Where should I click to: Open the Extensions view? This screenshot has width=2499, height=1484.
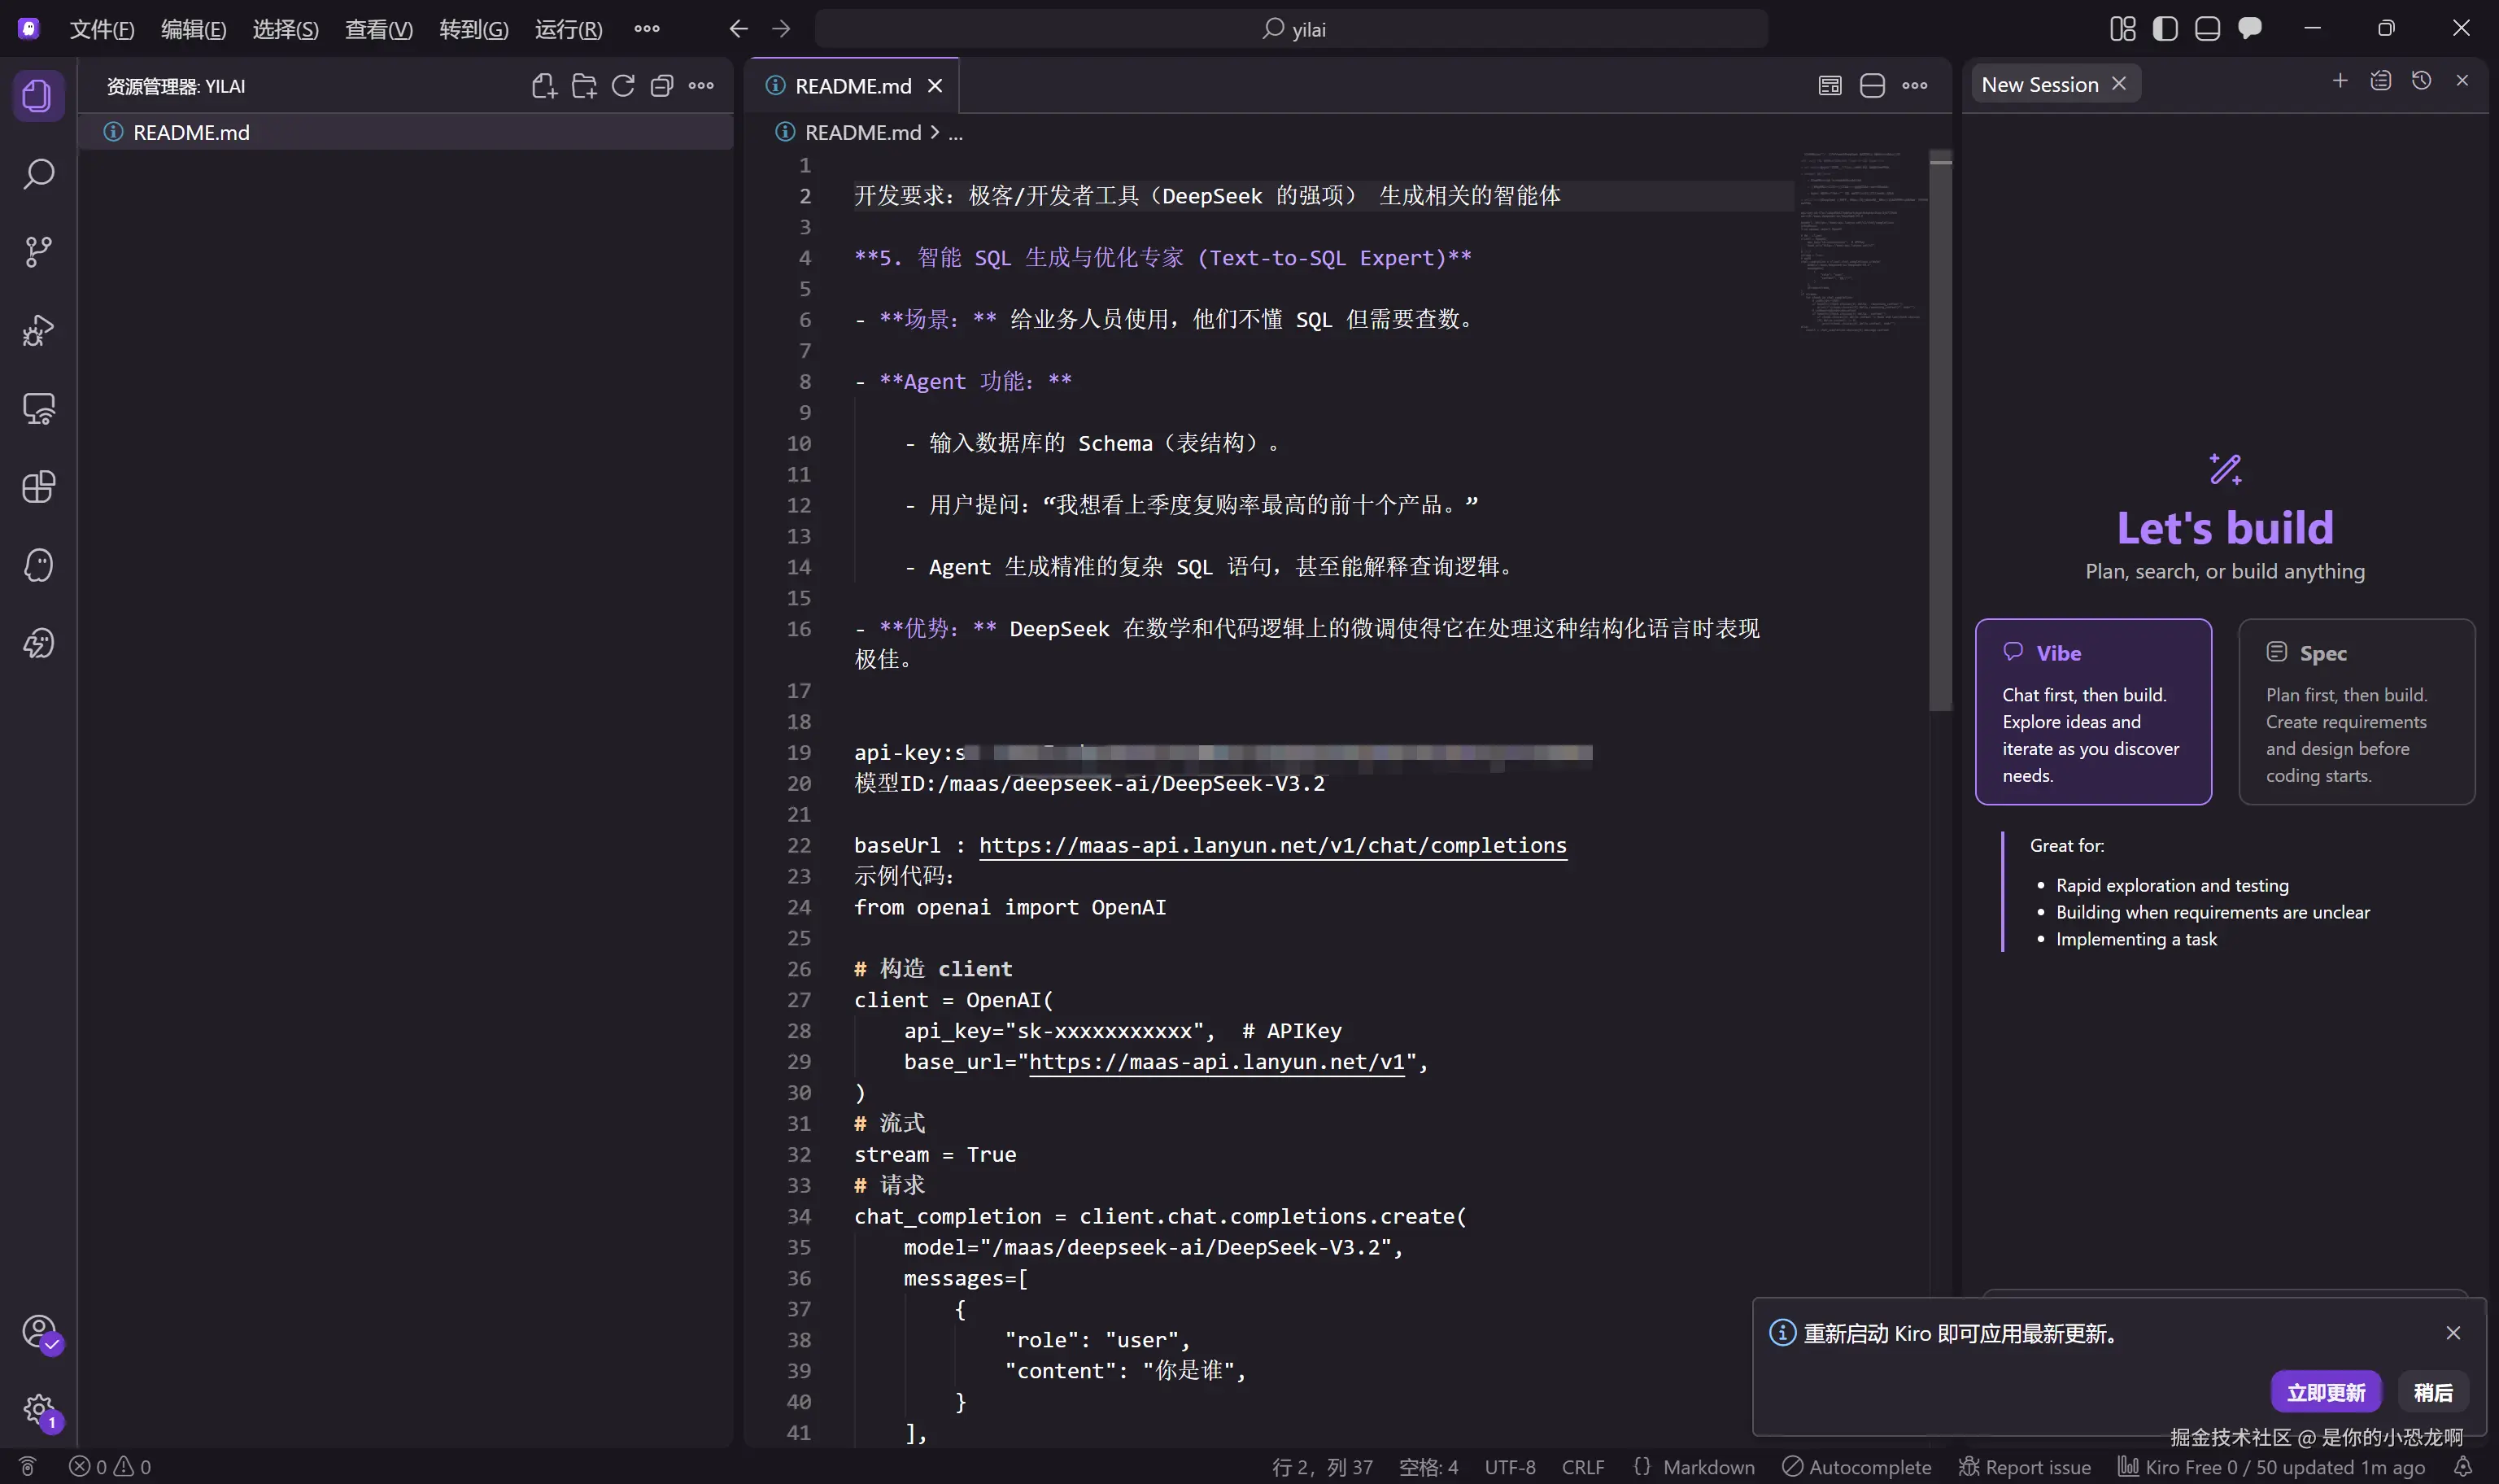(x=38, y=487)
